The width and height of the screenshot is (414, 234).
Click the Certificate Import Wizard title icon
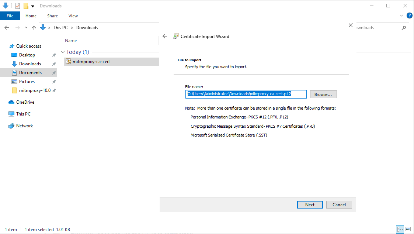click(x=175, y=36)
